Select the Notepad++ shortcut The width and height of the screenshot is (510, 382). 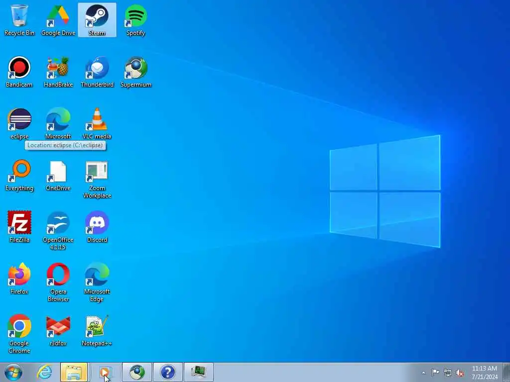click(97, 330)
